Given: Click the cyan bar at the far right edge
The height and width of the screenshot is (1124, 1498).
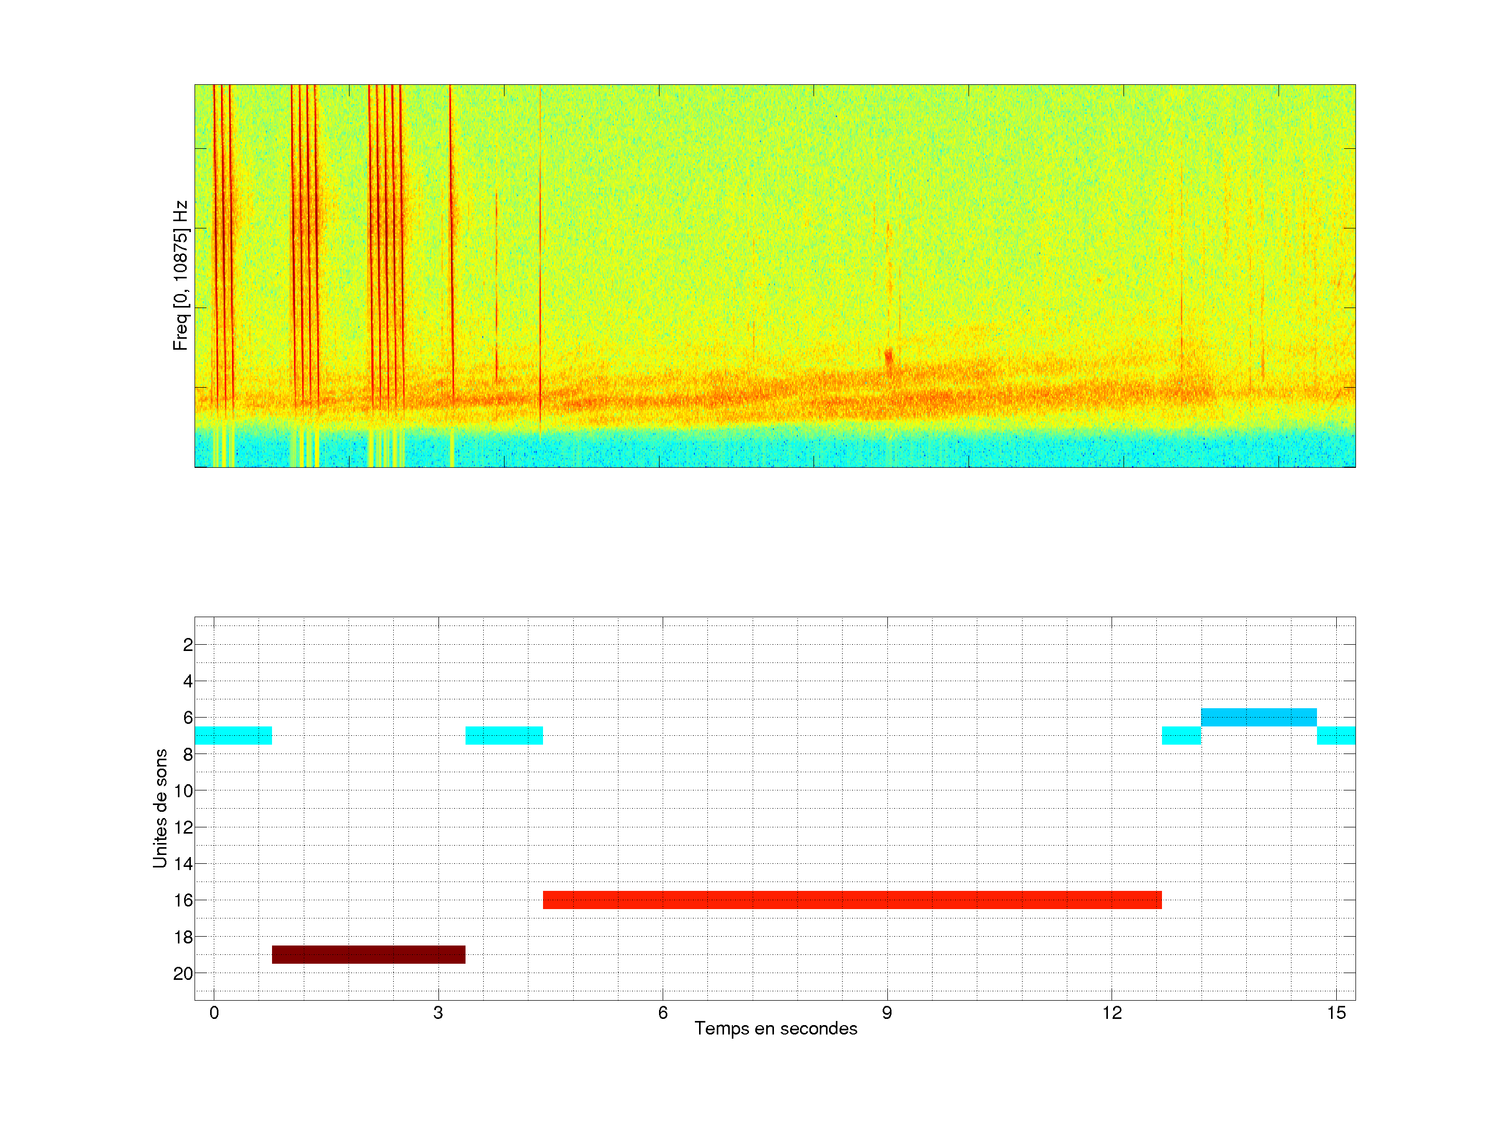Looking at the screenshot, I should [x=1336, y=735].
